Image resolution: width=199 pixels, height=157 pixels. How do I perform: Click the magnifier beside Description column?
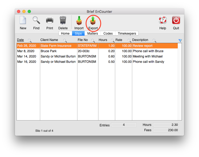[x=155, y=41]
